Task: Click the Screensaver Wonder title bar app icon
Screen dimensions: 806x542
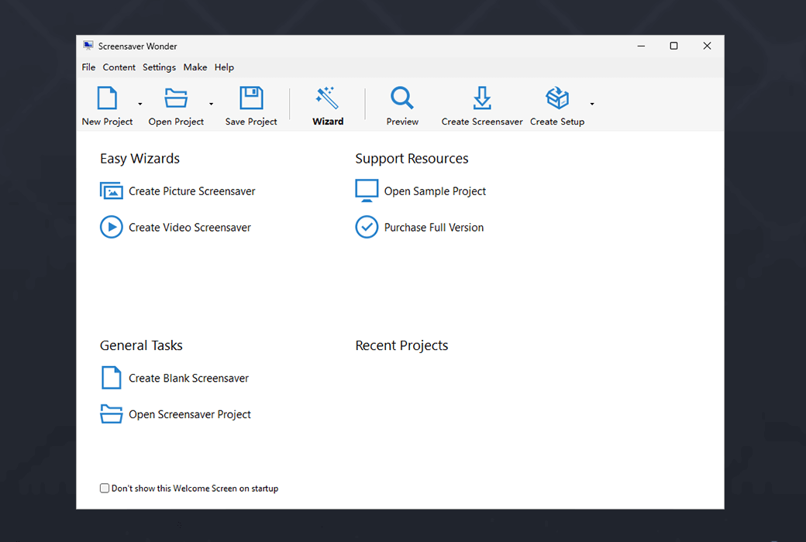Action: pos(88,46)
